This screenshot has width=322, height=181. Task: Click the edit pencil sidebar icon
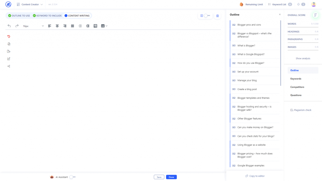pyautogui.click(x=8, y=59)
